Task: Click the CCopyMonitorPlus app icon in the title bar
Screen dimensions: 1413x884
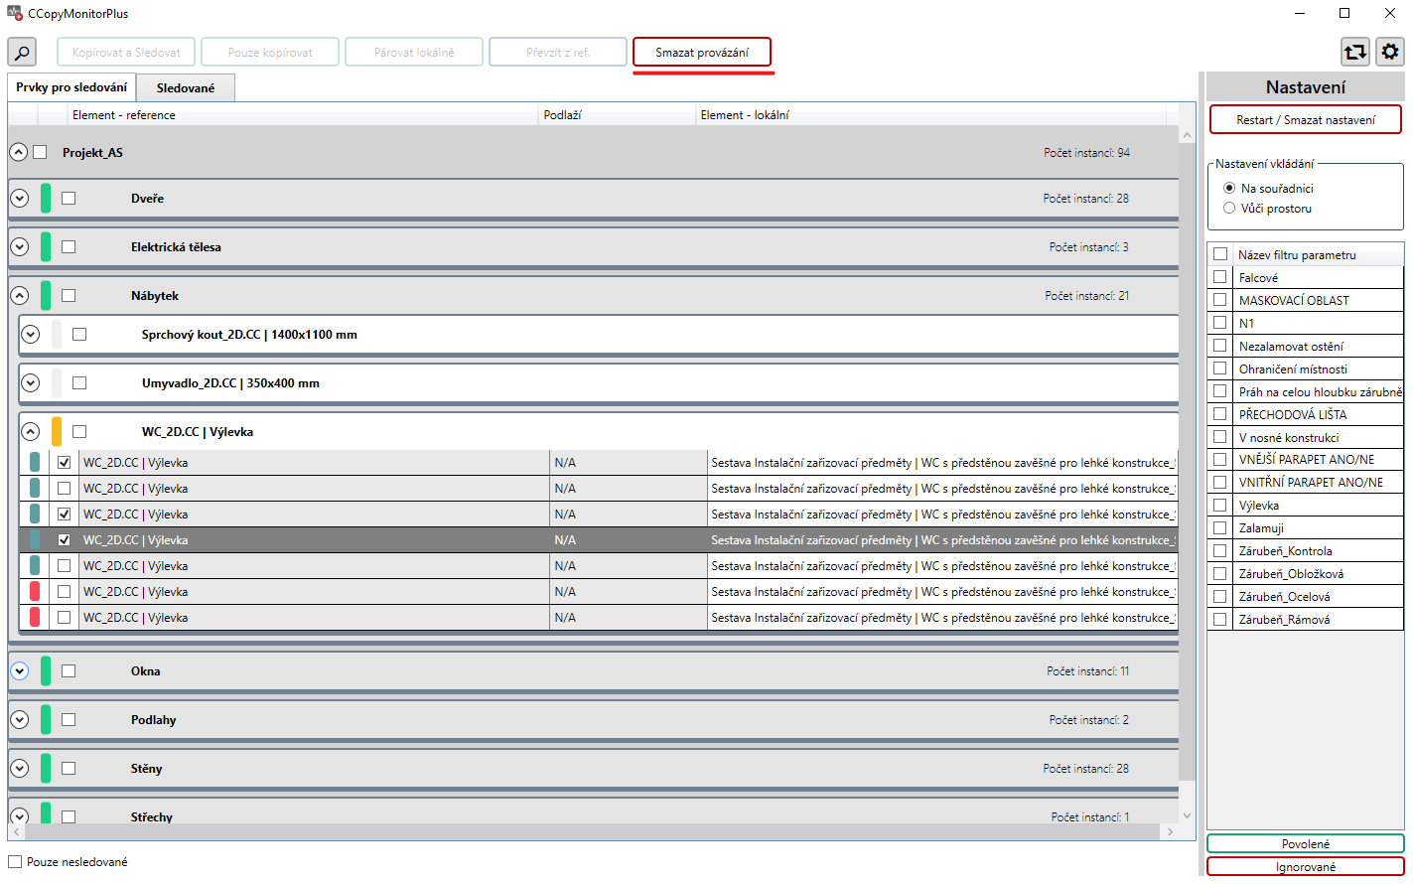Action: pos(15,14)
